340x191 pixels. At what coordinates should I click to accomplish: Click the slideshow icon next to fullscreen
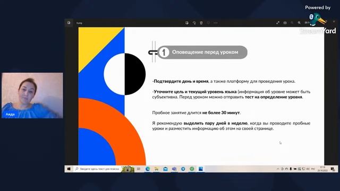point(285,23)
